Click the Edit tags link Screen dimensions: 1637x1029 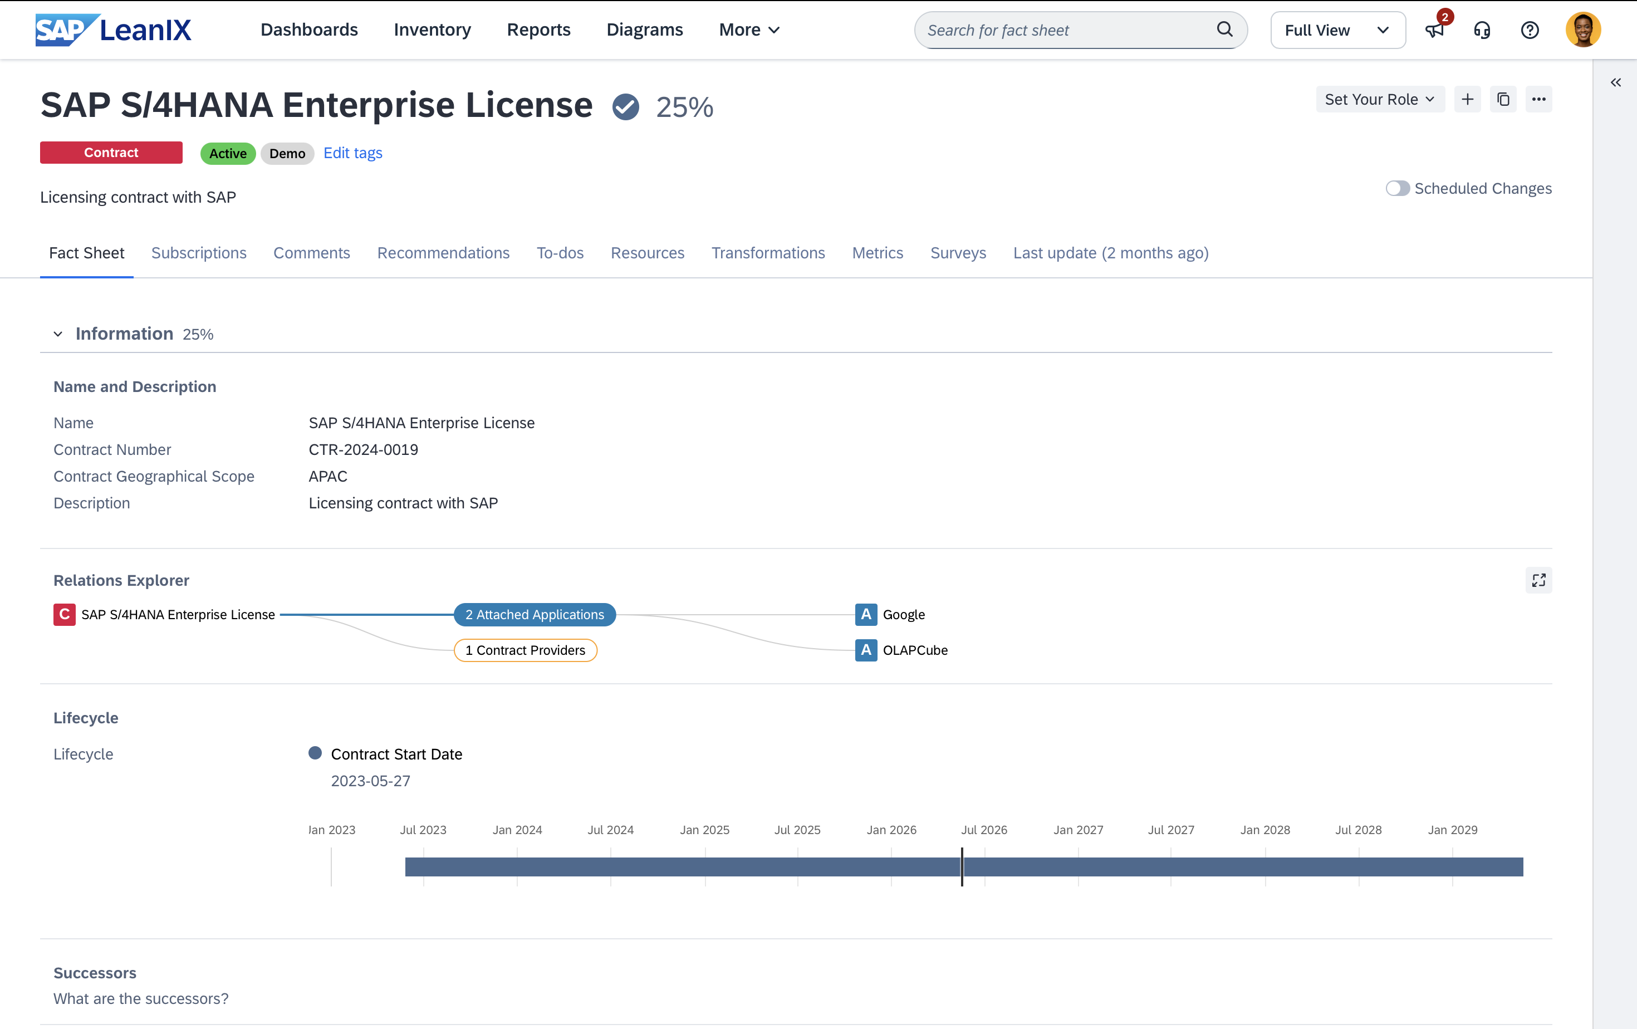tap(353, 153)
